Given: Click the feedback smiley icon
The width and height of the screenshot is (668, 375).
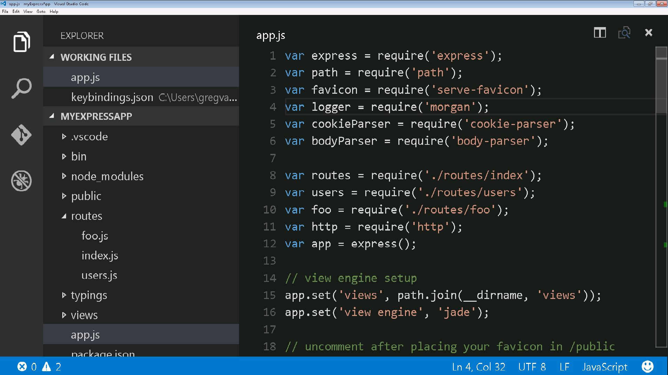Looking at the screenshot, I should 647,367.
